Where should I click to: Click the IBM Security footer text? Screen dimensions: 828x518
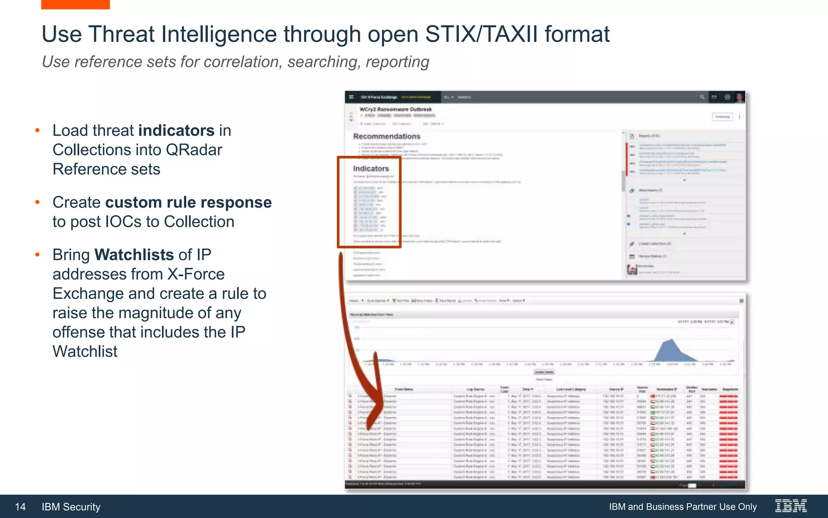(71, 507)
